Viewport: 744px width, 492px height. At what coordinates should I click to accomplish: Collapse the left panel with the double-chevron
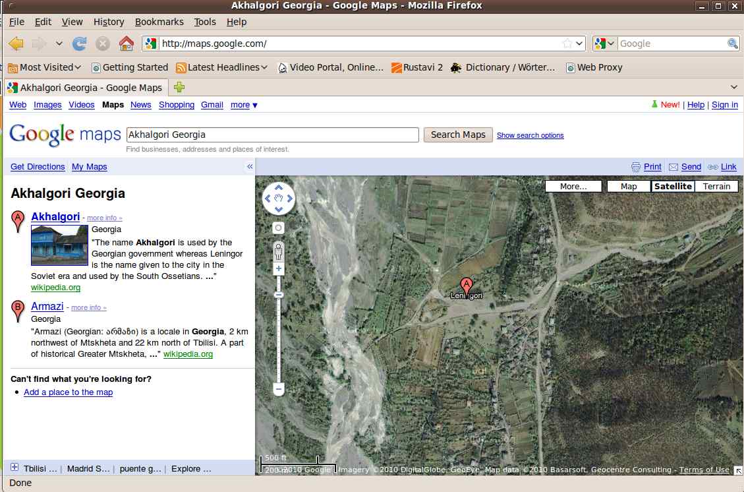coord(250,167)
